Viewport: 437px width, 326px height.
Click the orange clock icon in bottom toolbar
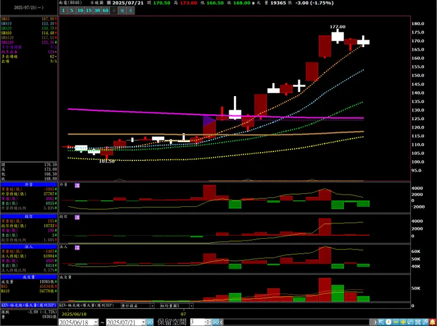388,322
